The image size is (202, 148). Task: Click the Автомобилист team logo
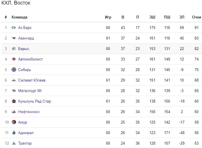click(14, 59)
